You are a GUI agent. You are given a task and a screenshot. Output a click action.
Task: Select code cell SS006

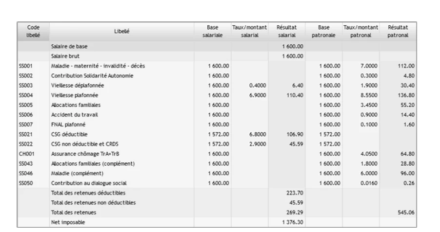pyautogui.click(x=25, y=115)
